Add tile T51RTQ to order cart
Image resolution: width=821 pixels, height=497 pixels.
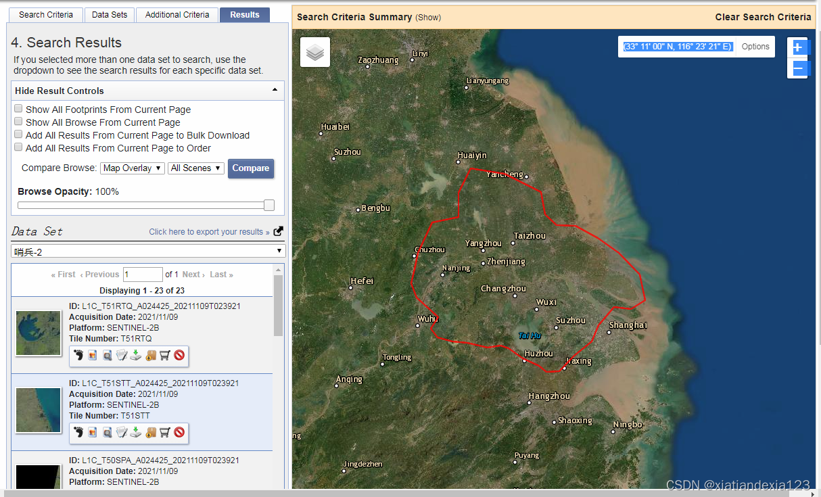164,355
